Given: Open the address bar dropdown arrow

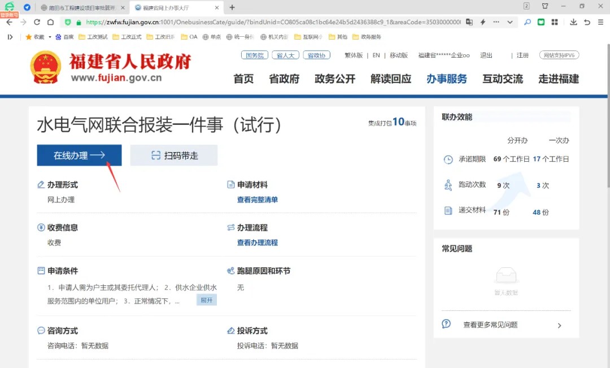Looking at the screenshot, I should click(509, 22).
